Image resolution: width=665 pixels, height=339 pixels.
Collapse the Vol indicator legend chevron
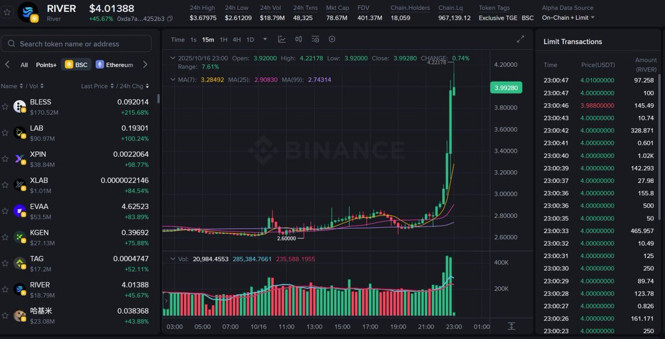pyautogui.click(x=173, y=259)
